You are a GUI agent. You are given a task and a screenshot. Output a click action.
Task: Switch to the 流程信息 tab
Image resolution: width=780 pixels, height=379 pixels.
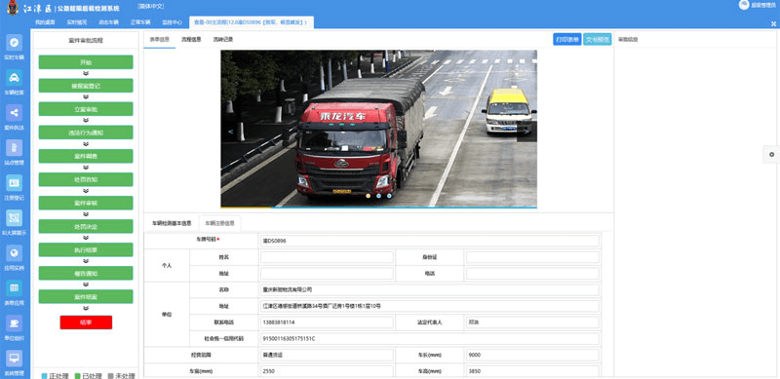[x=191, y=39]
